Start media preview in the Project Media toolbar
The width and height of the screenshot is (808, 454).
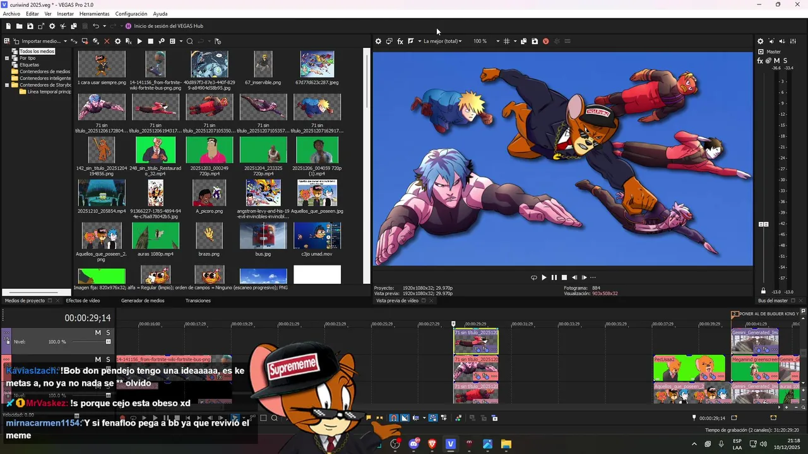[x=140, y=41]
